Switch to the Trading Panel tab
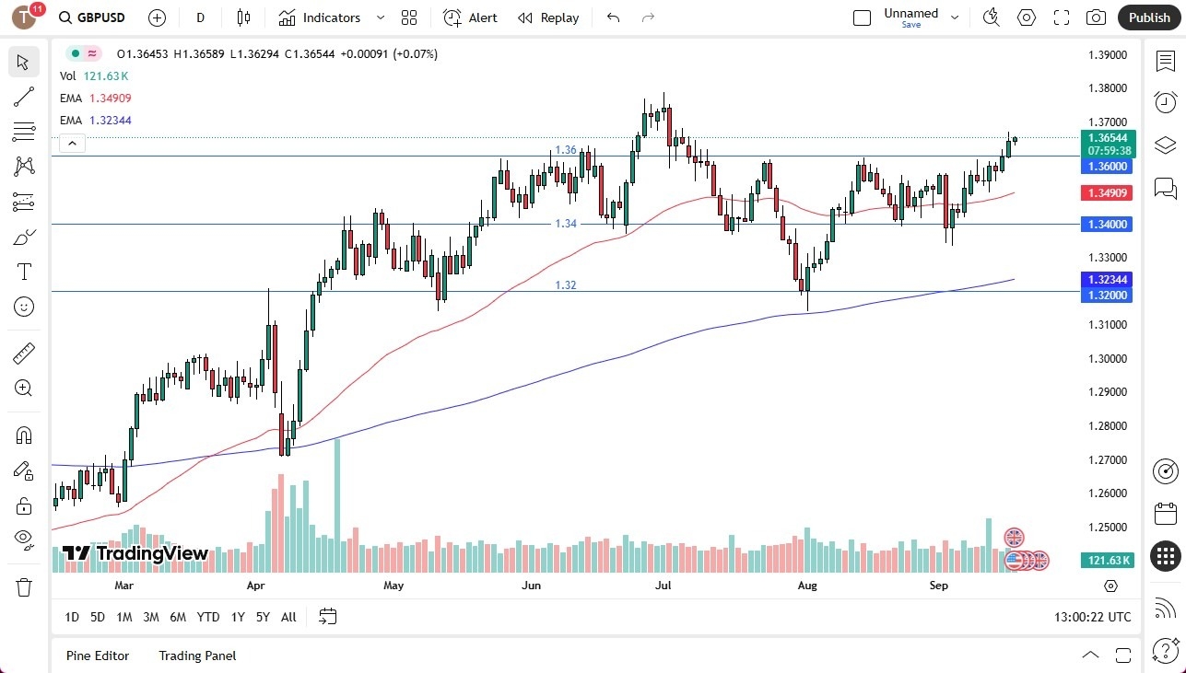Viewport: 1186px width, 673px height. [196, 656]
